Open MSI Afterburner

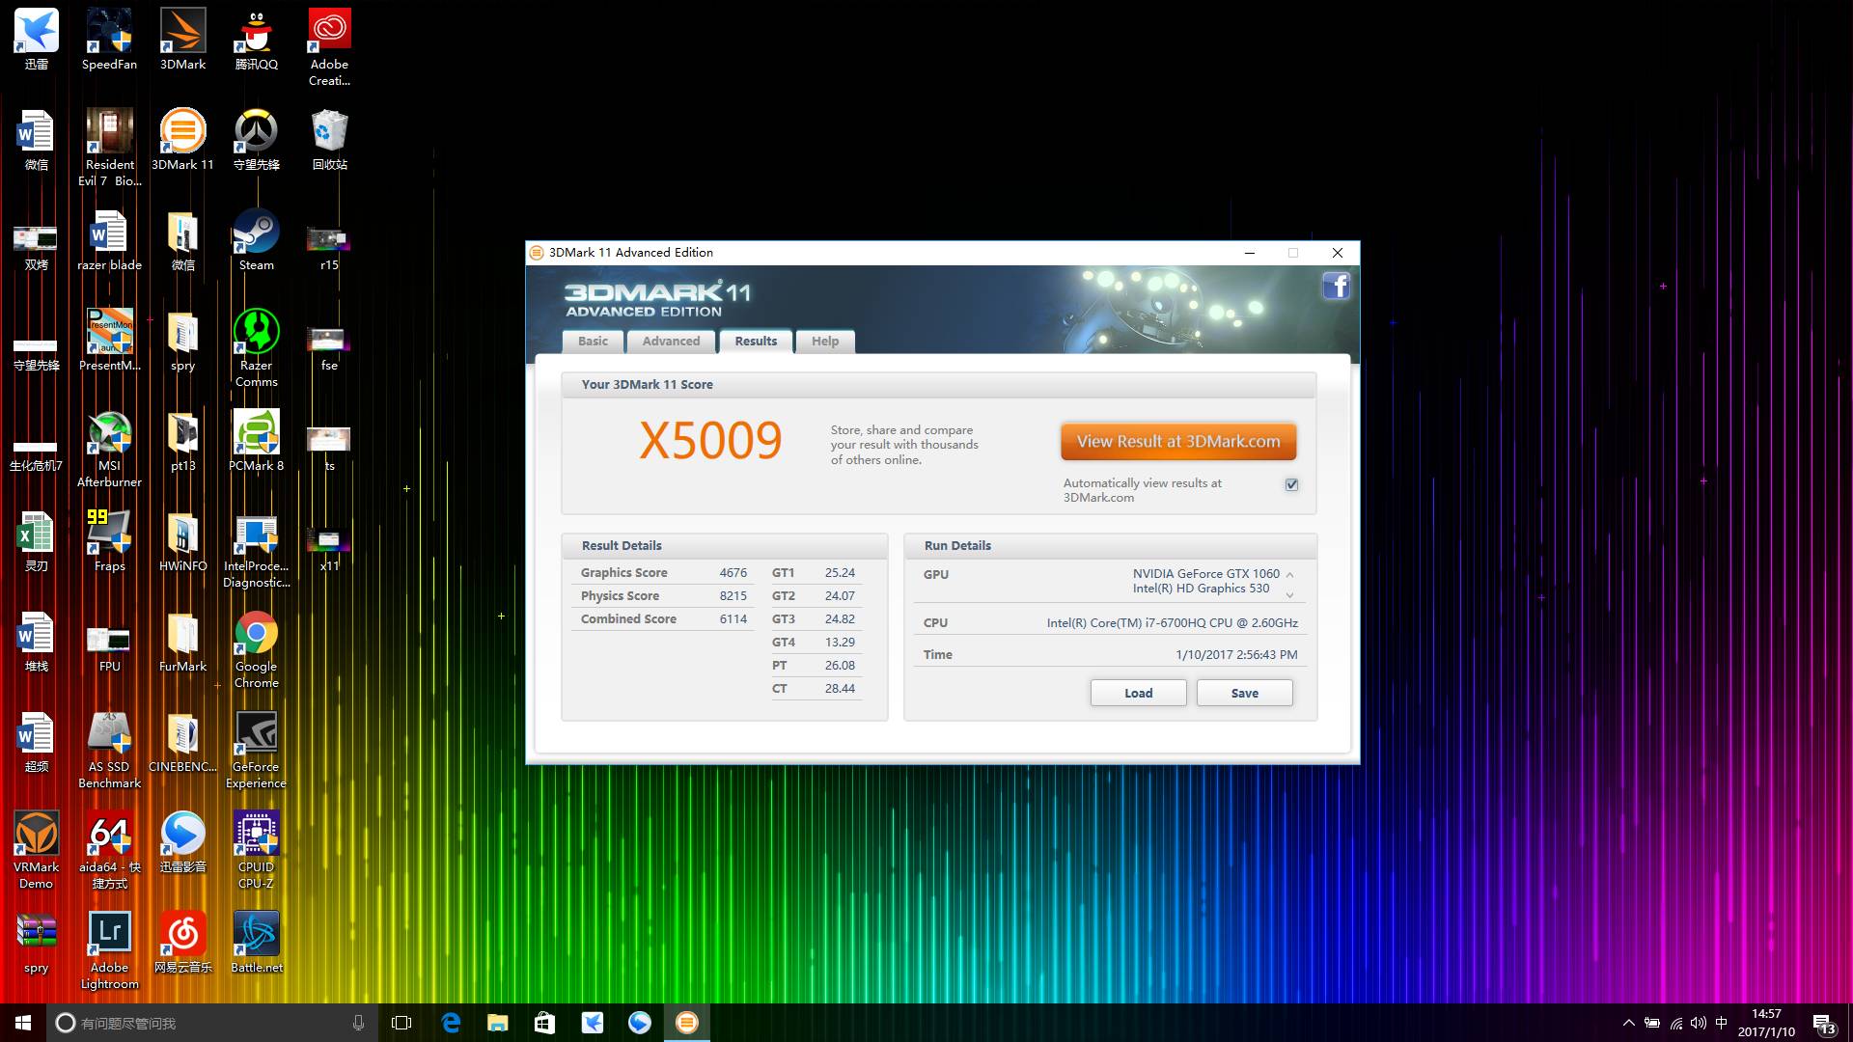tap(108, 433)
